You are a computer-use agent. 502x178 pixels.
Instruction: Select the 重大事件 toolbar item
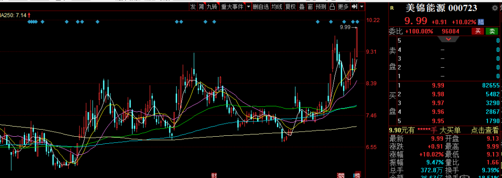tap(232, 6)
